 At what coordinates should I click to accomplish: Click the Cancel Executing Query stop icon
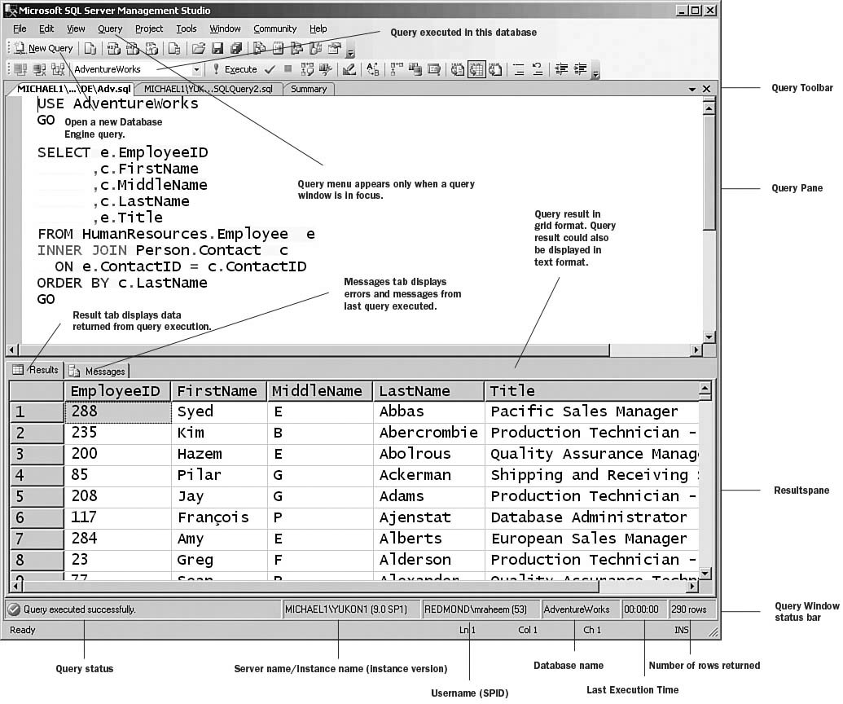point(288,68)
